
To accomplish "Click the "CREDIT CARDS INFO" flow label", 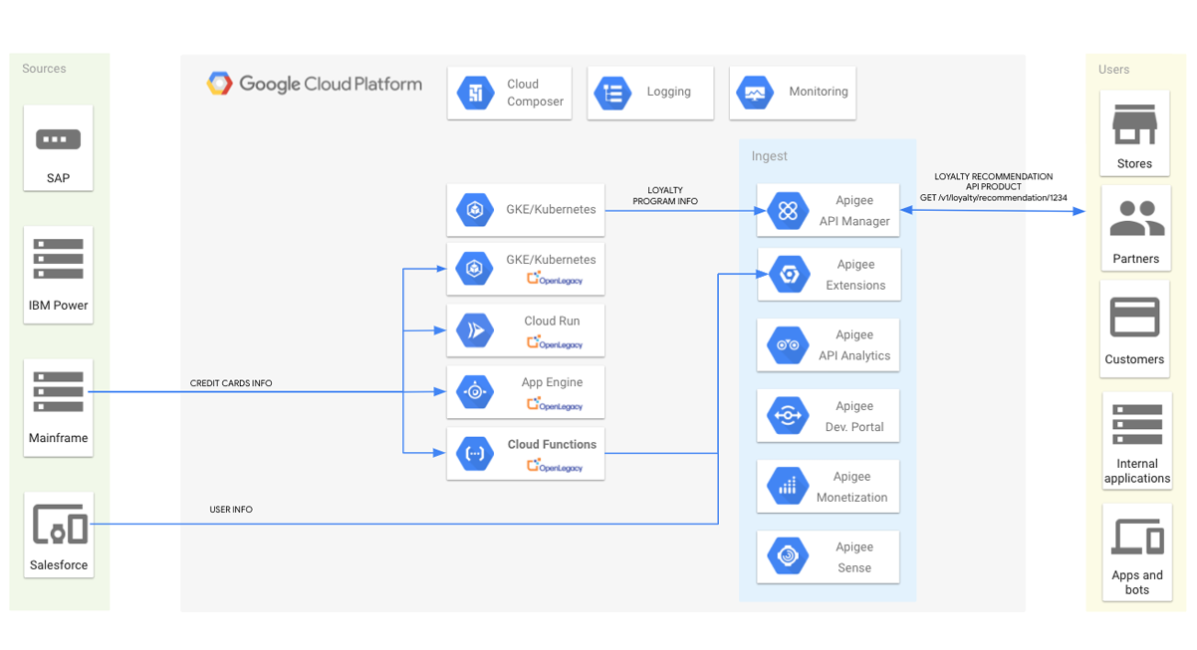I will pyautogui.click(x=231, y=383).
